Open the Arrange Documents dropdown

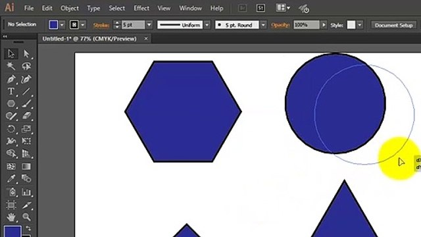(x=283, y=8)
